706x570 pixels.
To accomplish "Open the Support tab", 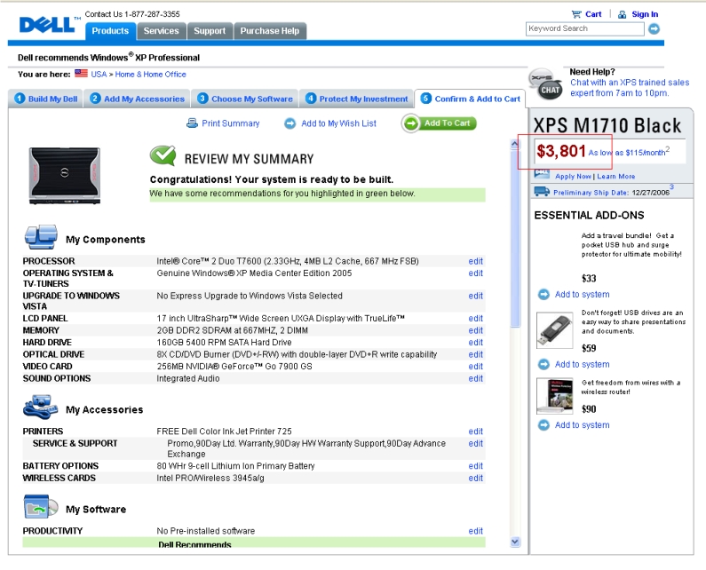I will (210, 31).
